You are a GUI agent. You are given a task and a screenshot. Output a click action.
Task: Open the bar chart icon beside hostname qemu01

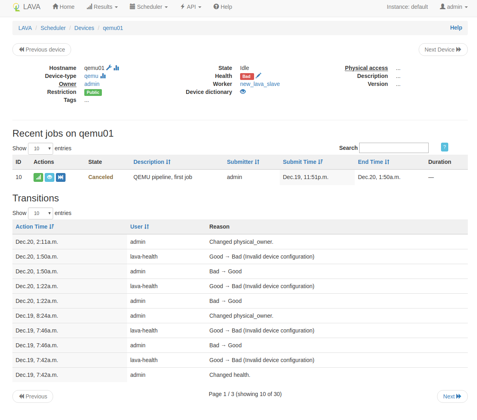pos(116,68)
